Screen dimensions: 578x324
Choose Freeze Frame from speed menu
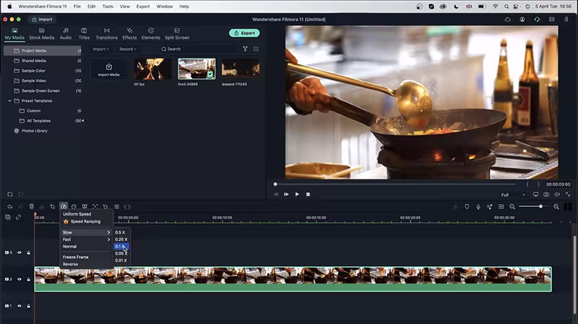76,257
